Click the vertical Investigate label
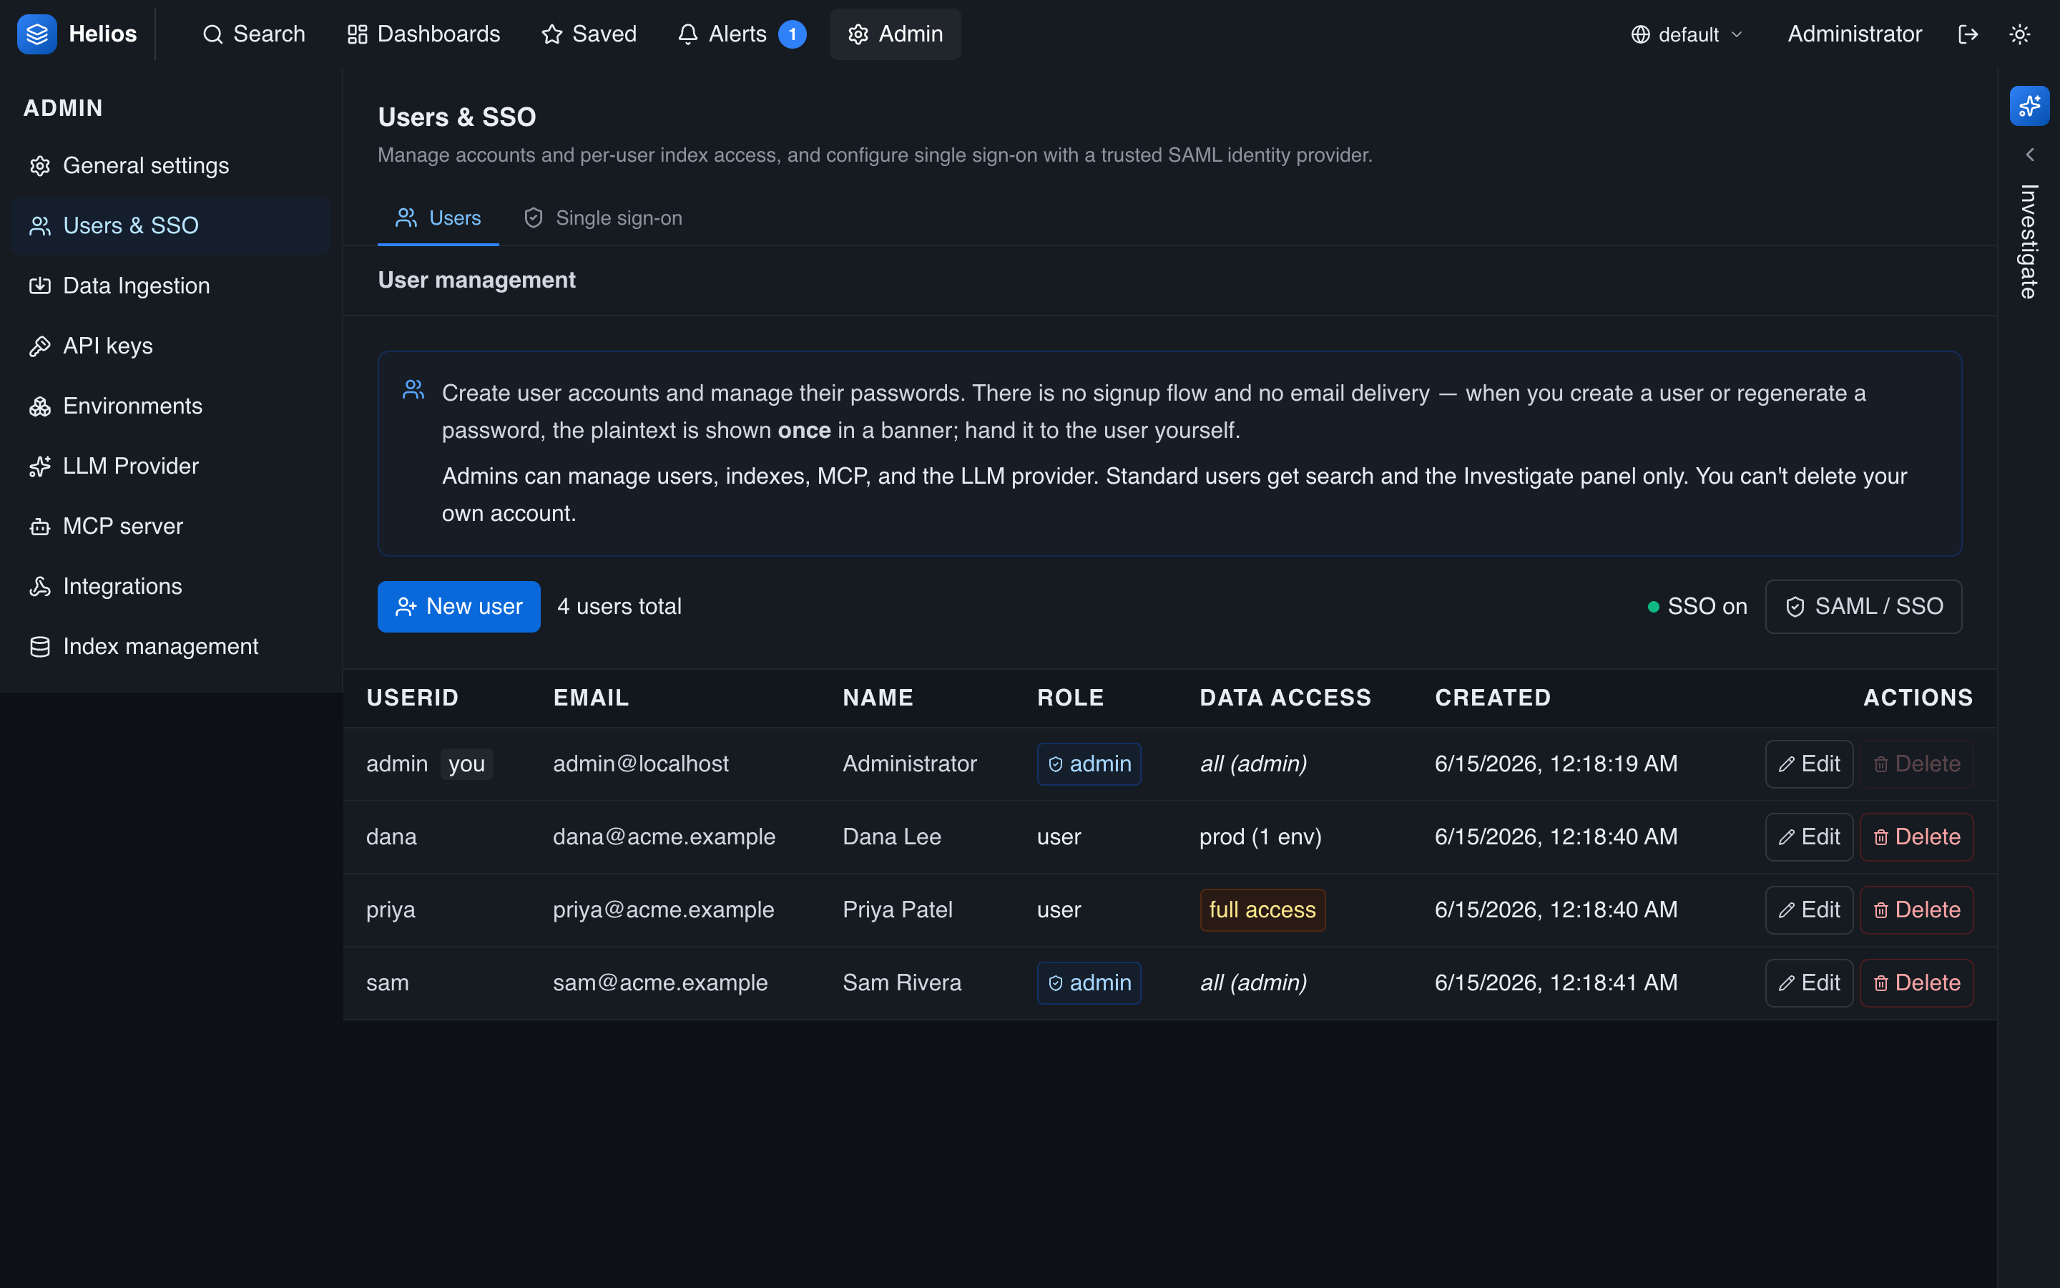2060x1288 pixels. (2029, 242)
